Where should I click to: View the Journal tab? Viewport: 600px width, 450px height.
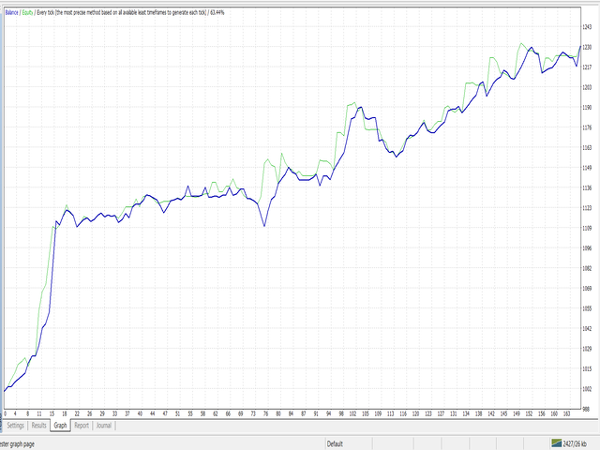pyautogui.click(x=104, y=426)
